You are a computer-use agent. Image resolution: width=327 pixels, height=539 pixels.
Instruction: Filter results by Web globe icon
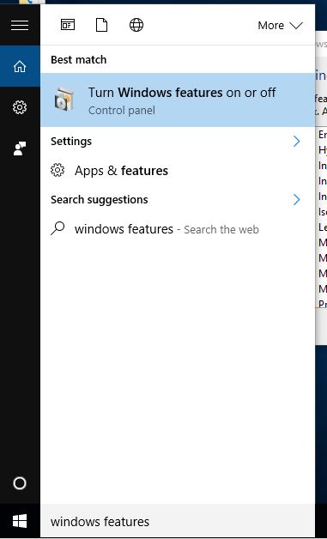click(x=136, y=25)
